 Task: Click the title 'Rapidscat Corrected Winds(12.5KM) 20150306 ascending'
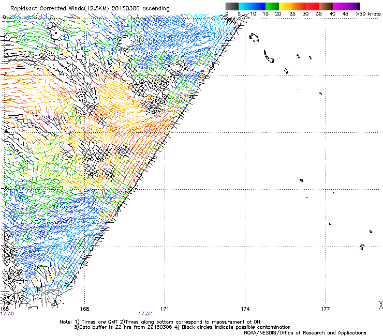click(90, 9)
